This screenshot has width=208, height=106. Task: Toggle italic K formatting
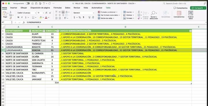pyautogui.click(x=22, y=17)
